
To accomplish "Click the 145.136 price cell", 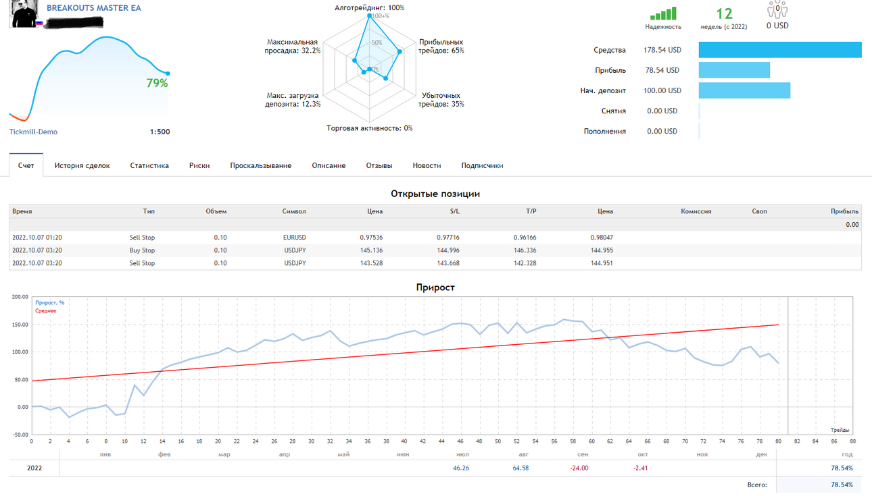I will pyautogui.click(x=371, y=250).
